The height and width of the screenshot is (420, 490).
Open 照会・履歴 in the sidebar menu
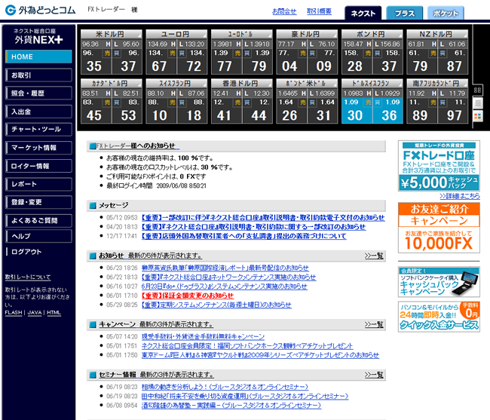tap(38, 94)
